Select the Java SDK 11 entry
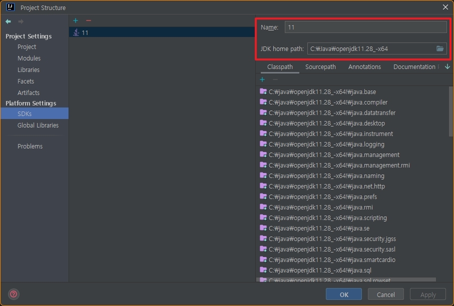 pyautogui.click(x=162, y=32)
